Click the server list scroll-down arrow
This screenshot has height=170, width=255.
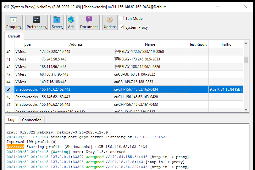[246, 110]
